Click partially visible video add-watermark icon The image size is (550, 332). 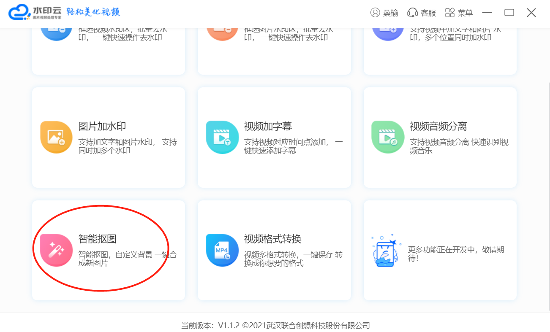(x=388, y=35)
